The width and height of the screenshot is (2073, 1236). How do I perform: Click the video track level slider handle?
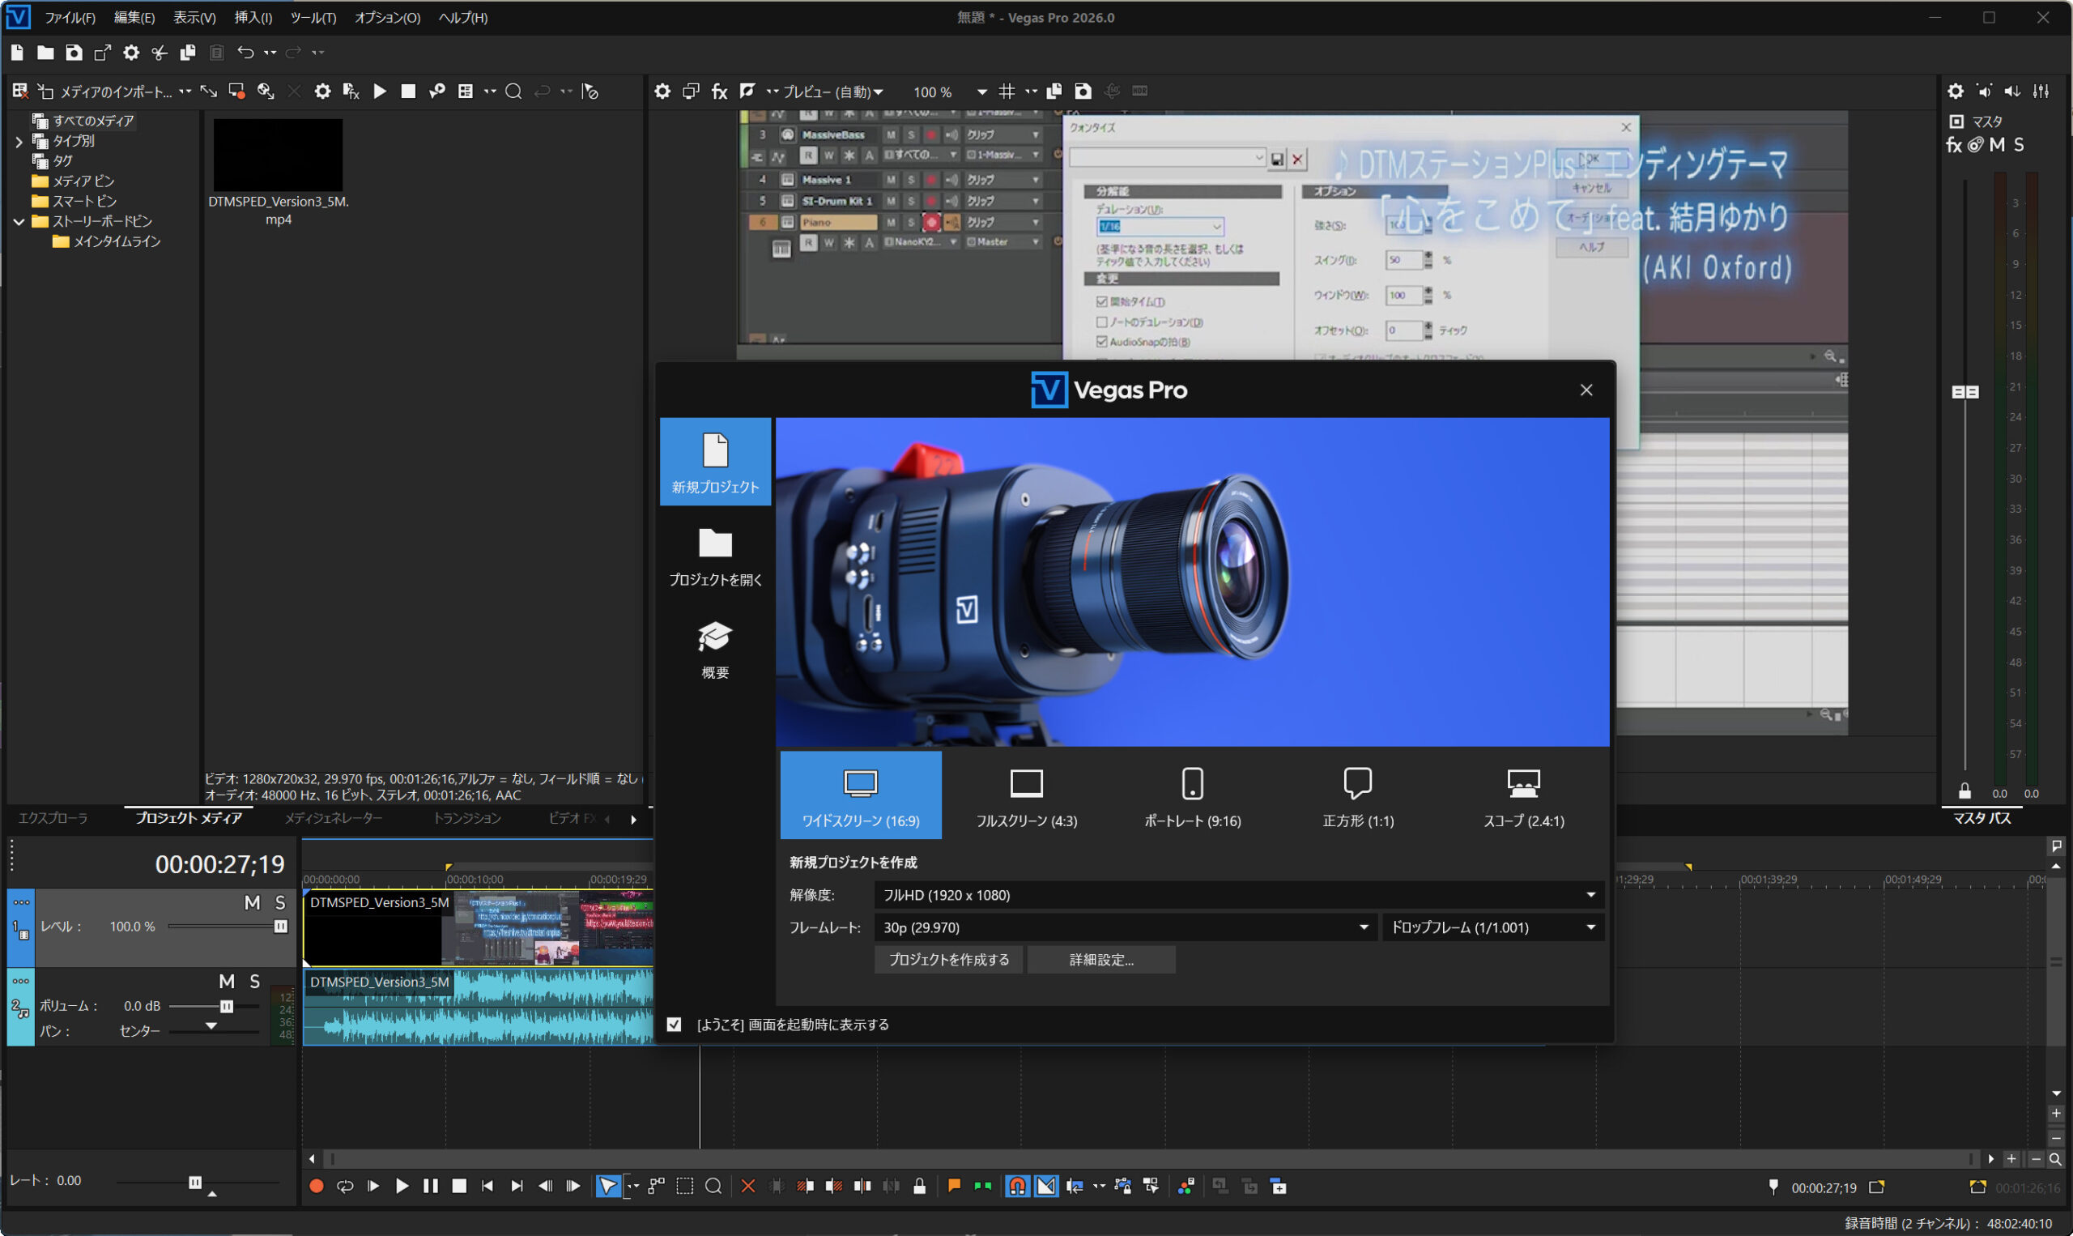[280, 926]
